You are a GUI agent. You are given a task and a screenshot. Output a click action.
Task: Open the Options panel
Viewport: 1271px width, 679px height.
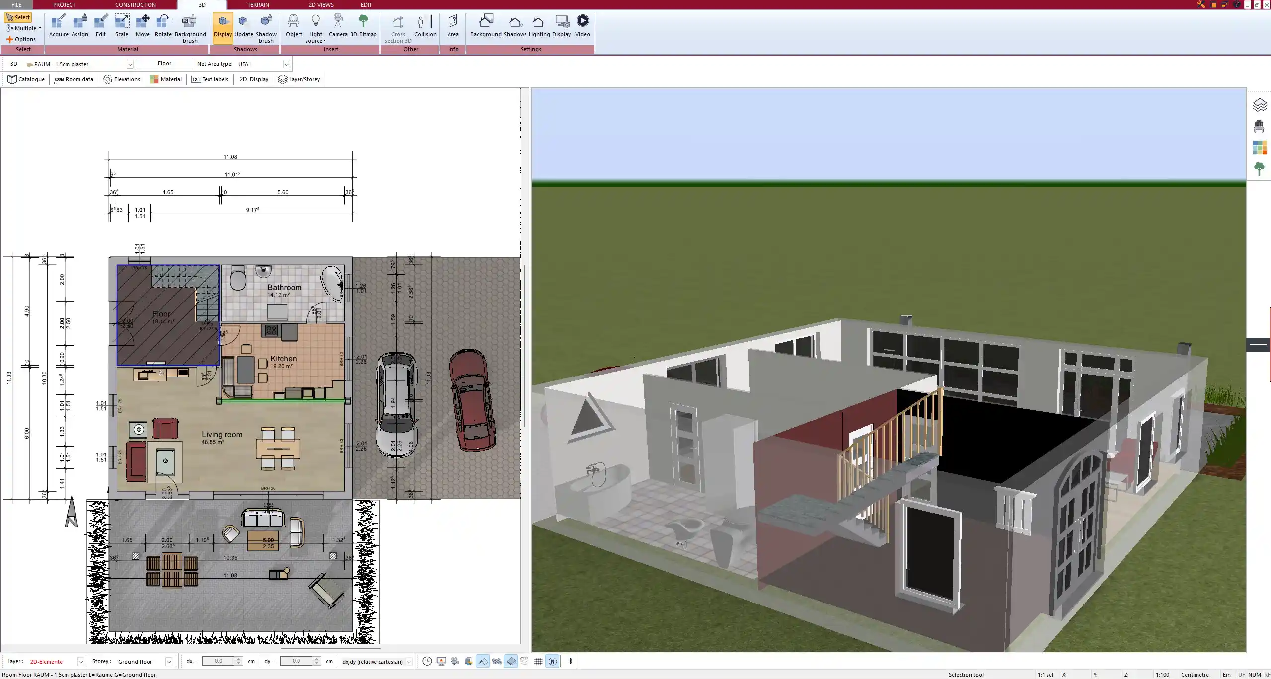point(21,39)
